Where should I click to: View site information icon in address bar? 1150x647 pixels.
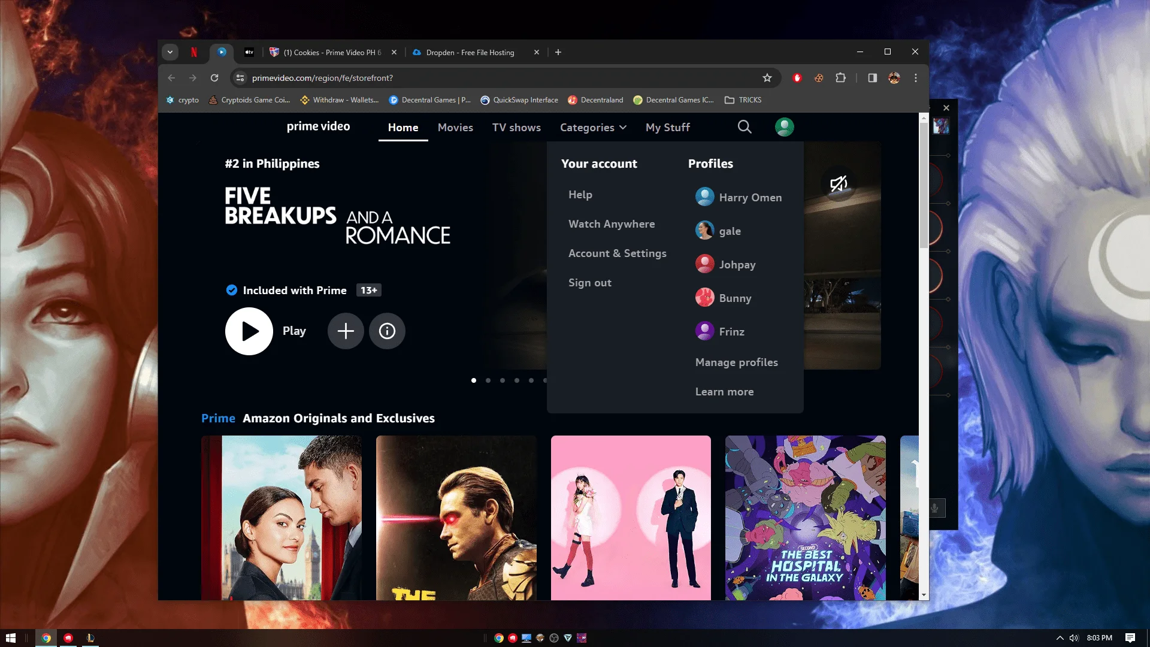[240, 78]
